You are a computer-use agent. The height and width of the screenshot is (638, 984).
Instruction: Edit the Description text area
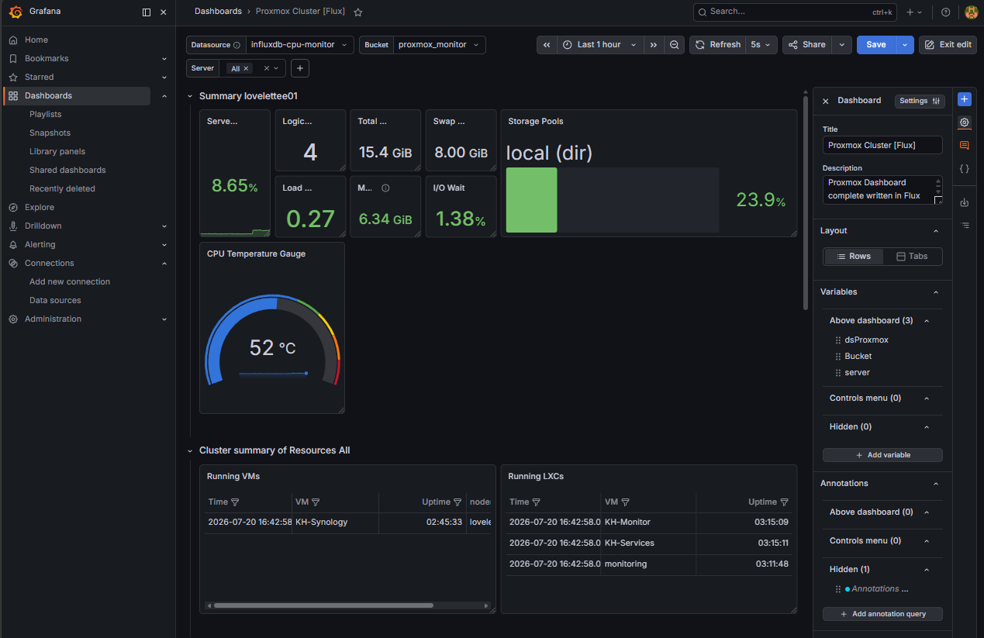[x=882, y=189]
